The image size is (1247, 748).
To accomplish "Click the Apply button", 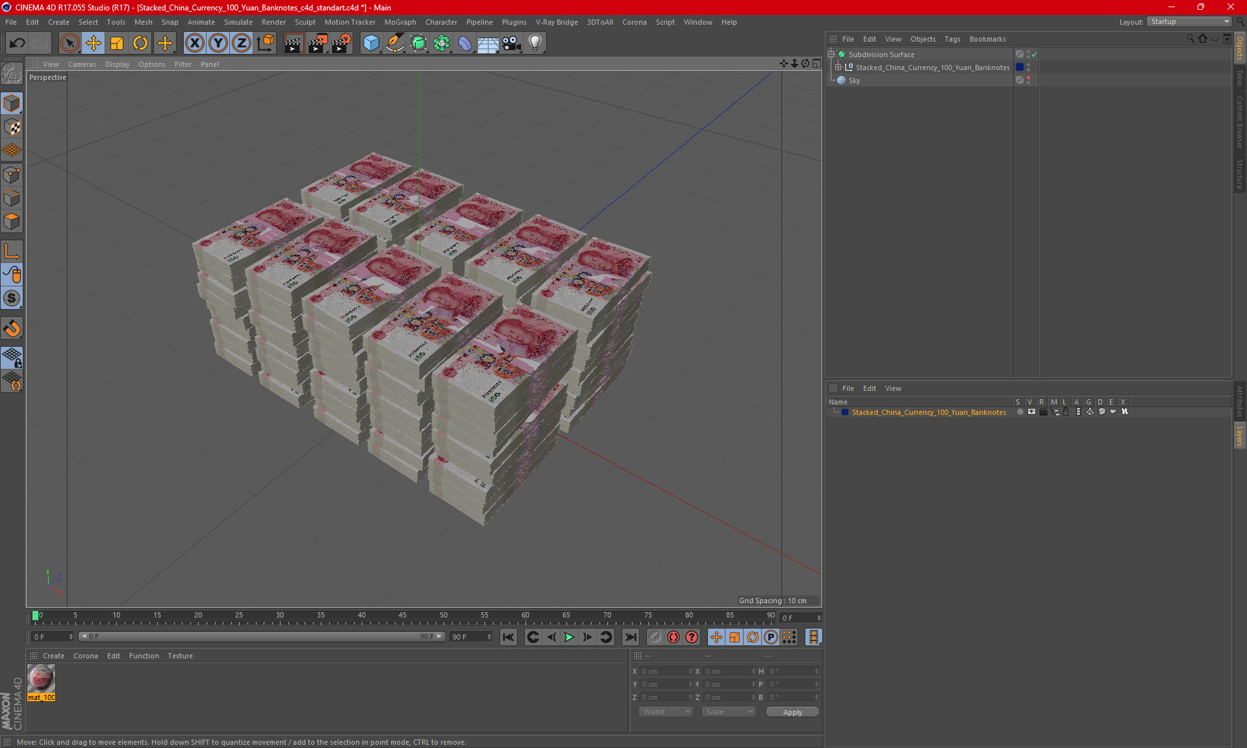I will click(x=792, y=712).
